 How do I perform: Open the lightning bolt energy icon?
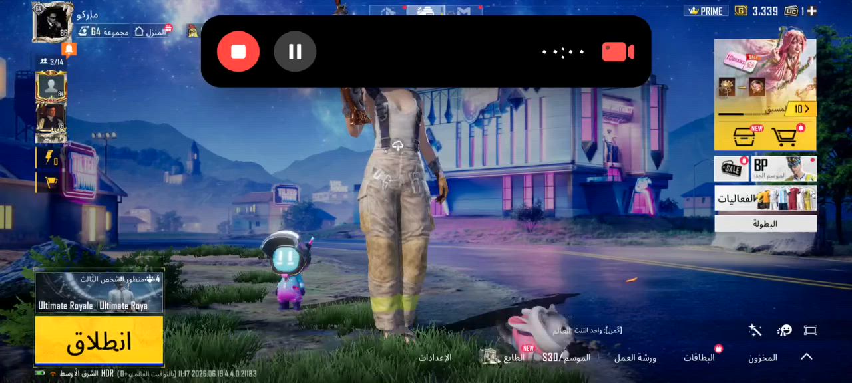(49, 159)
